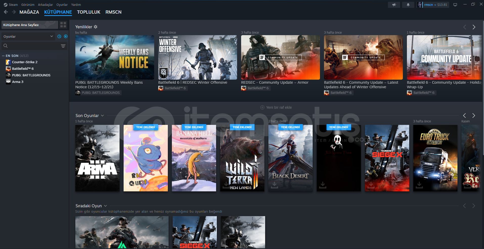The image size is (484, 249).
Task: Open the MAĞAZA tab
Action: point(29,12)
